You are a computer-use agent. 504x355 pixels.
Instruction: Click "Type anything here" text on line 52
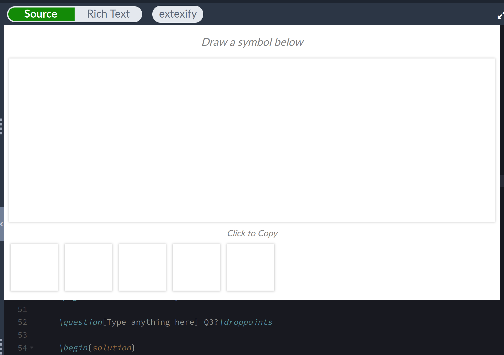point(150,322)
